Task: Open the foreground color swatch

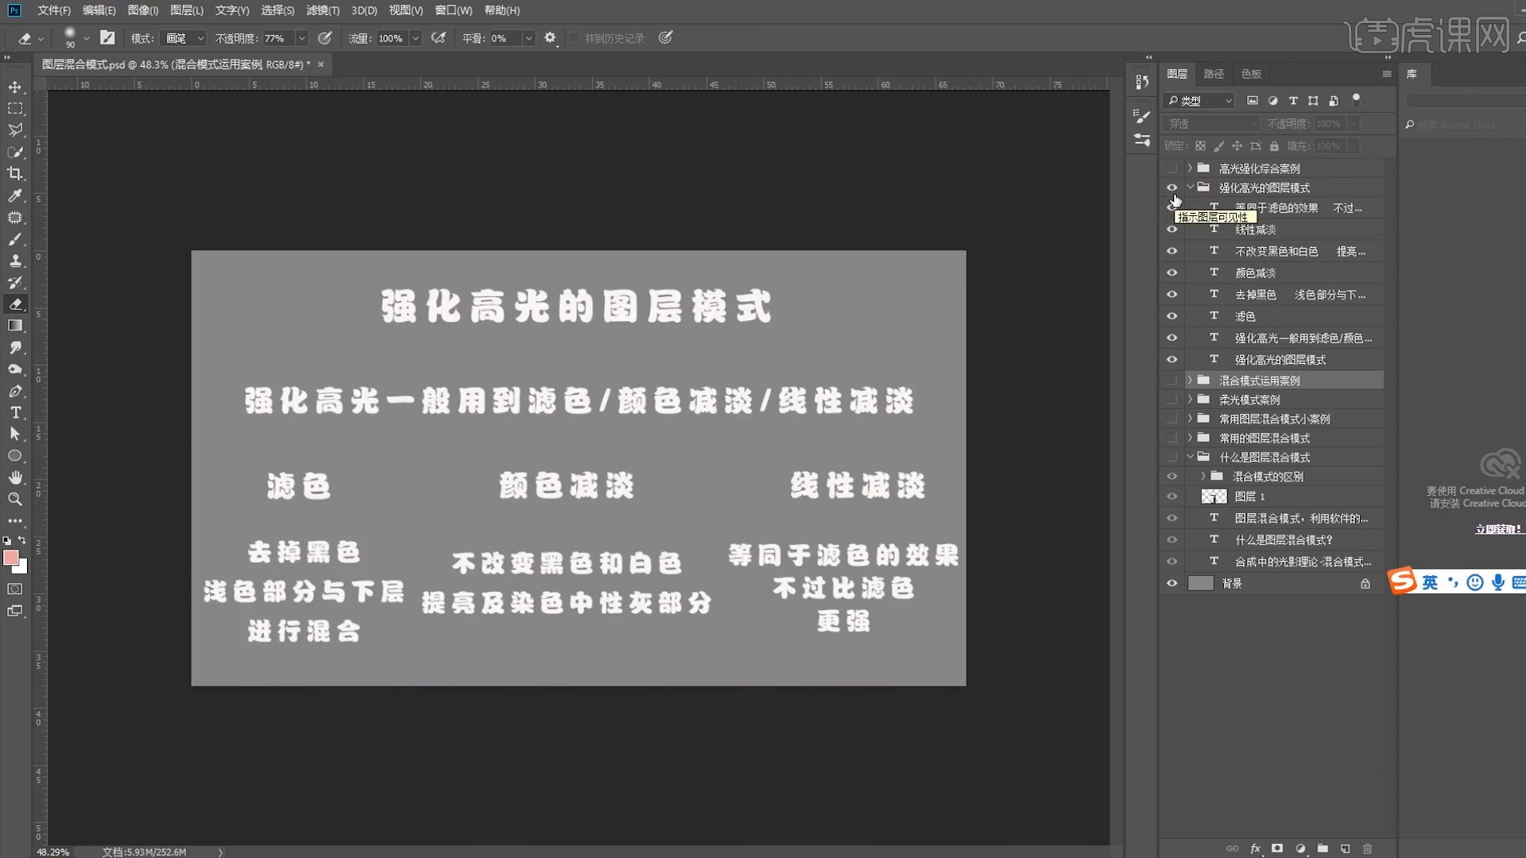Action: [x=10, y=558]
